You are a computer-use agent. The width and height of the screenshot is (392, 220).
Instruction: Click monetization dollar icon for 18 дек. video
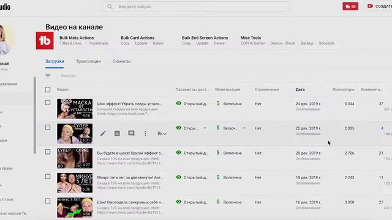[x=218, y=177]
